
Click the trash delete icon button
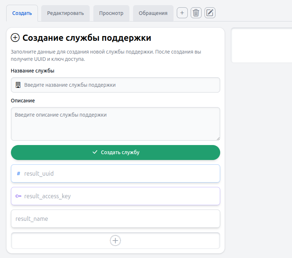(x=196, y=13)
